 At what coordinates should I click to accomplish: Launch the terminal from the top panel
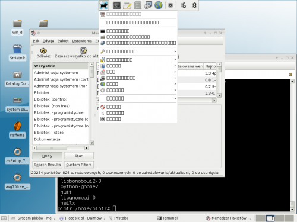point(116,5)
